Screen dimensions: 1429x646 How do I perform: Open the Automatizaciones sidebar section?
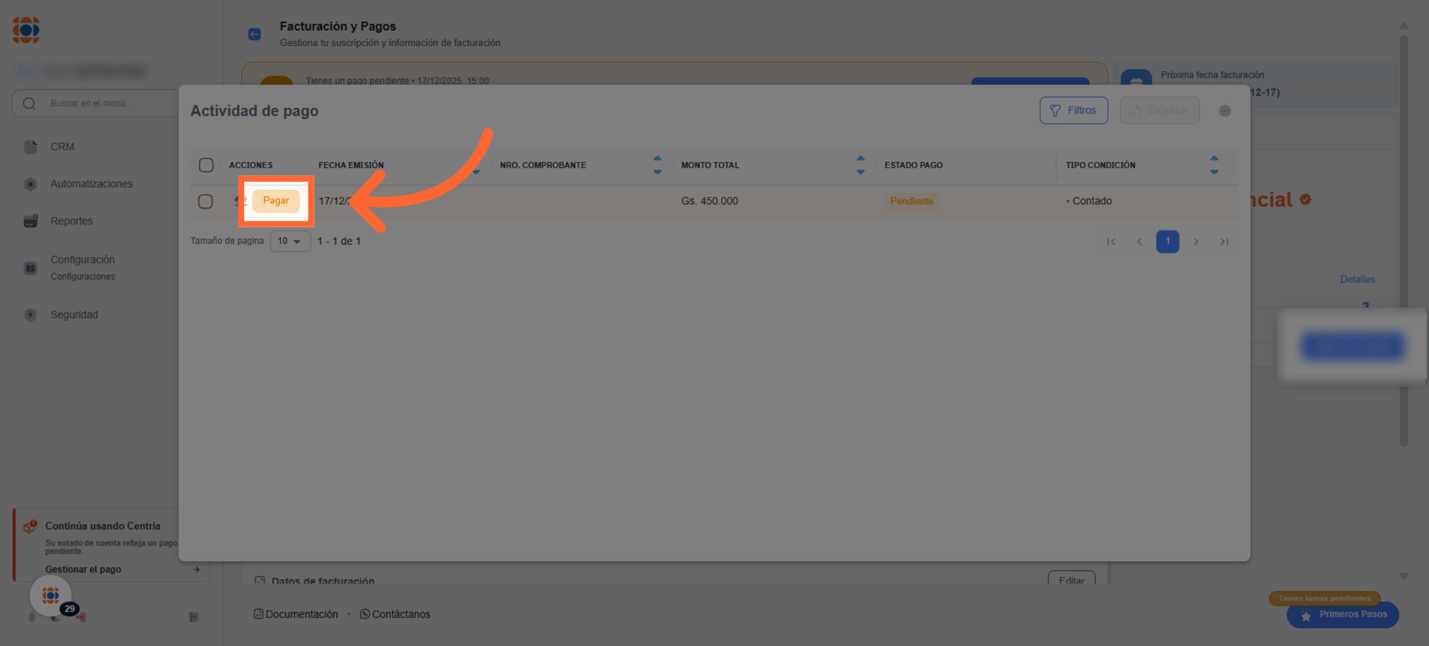pyautogui.click(x=91, y=184)
